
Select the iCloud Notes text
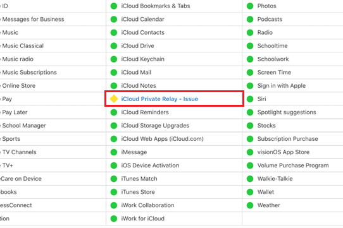click(139, 86)
